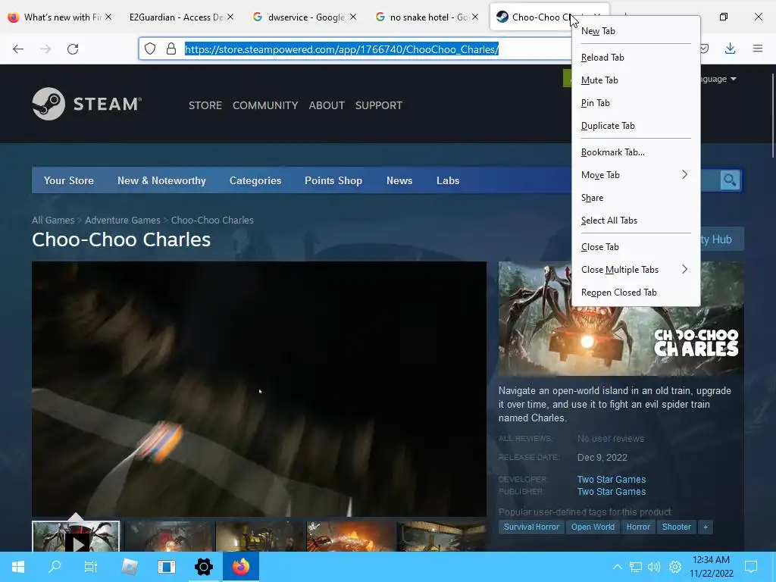This screenshot has width=776, height=582.
Task: Open the SUPPORT link on Steam
Action: (x=379, y=105)
